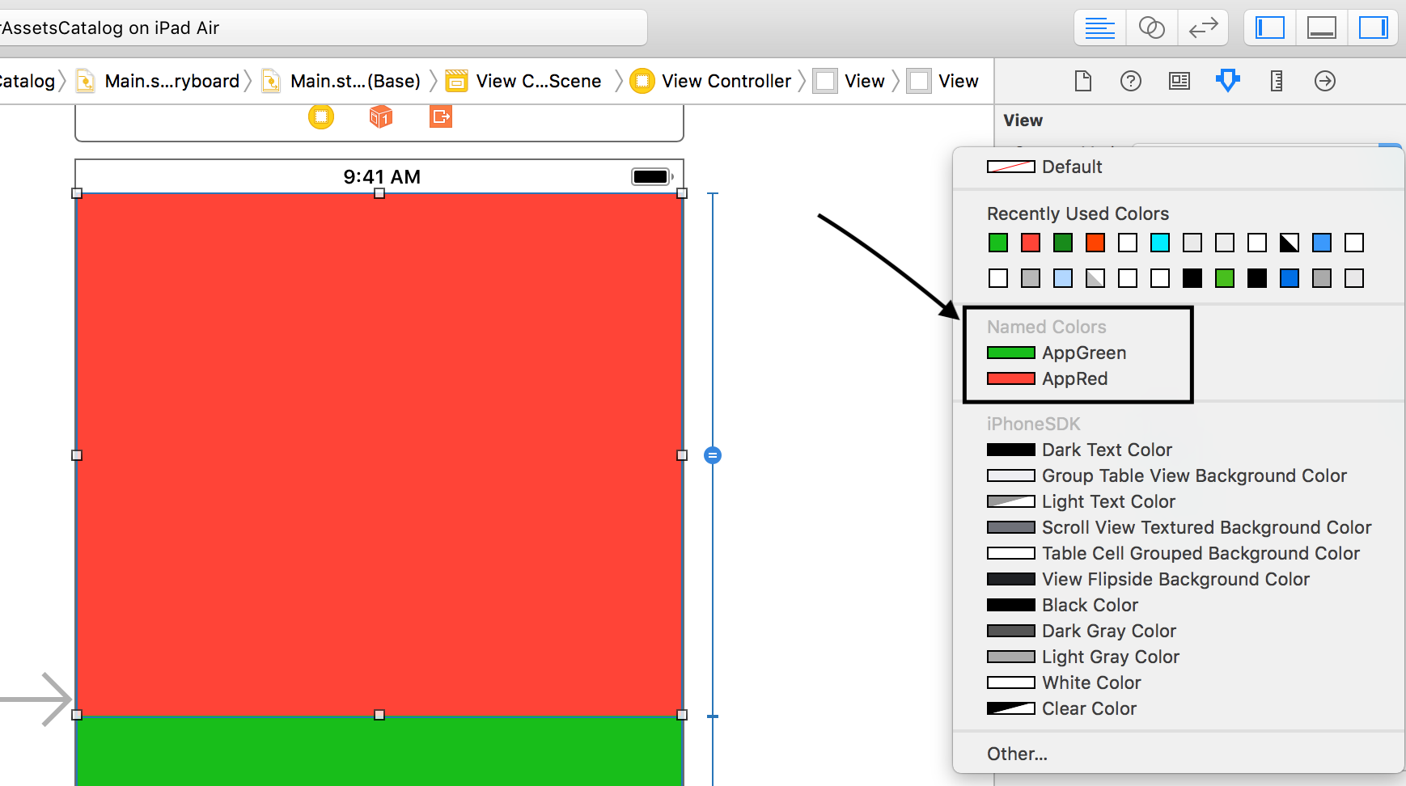The image size is (1406, 786).
Task: Open the Identity inspector
Action: [1179, 81]
